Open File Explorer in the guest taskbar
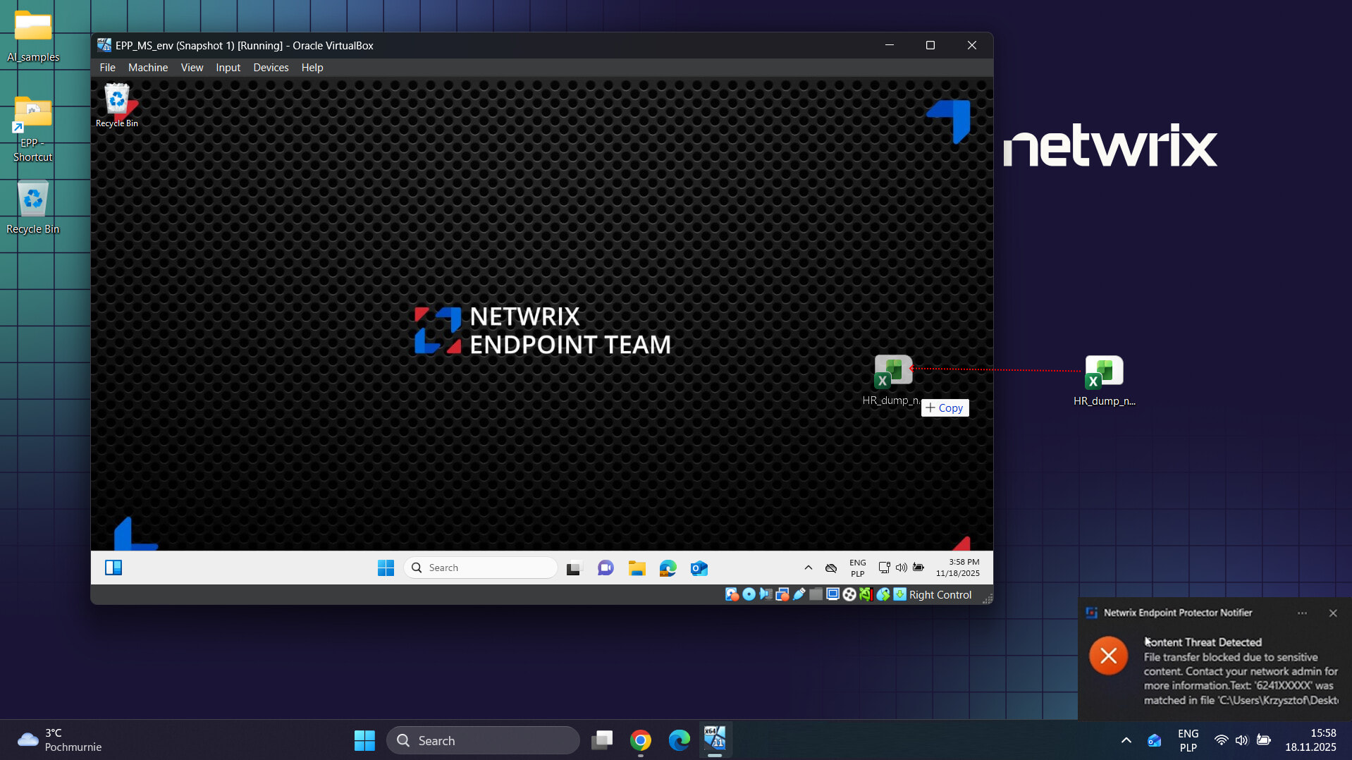 coord(637,568)
